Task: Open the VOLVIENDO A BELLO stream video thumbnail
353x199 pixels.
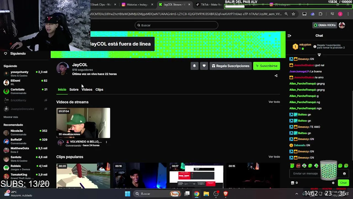Action: pyautogui.click(x=83, y=123)
